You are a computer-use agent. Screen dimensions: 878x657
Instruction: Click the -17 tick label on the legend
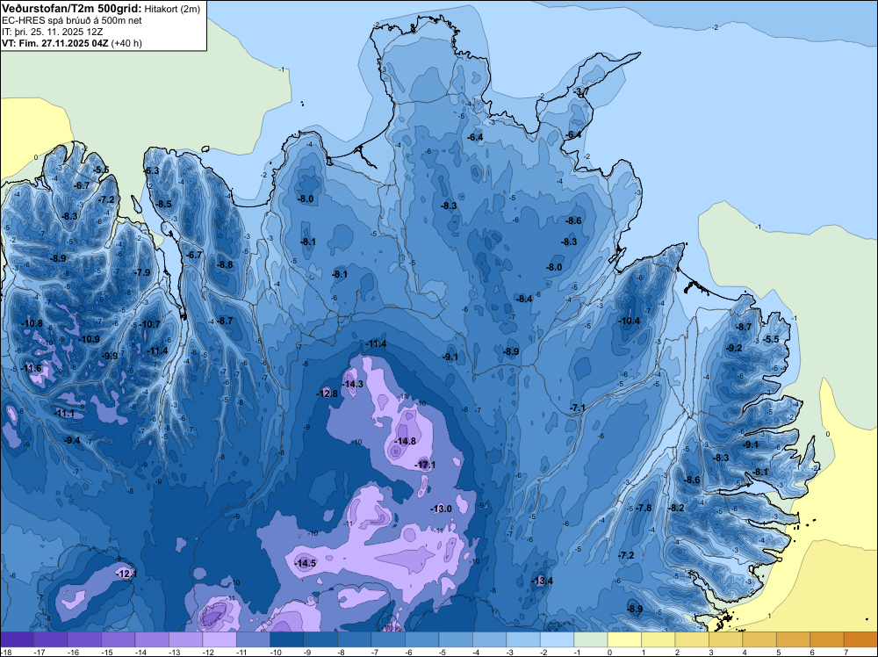click(x=39, y=652)
